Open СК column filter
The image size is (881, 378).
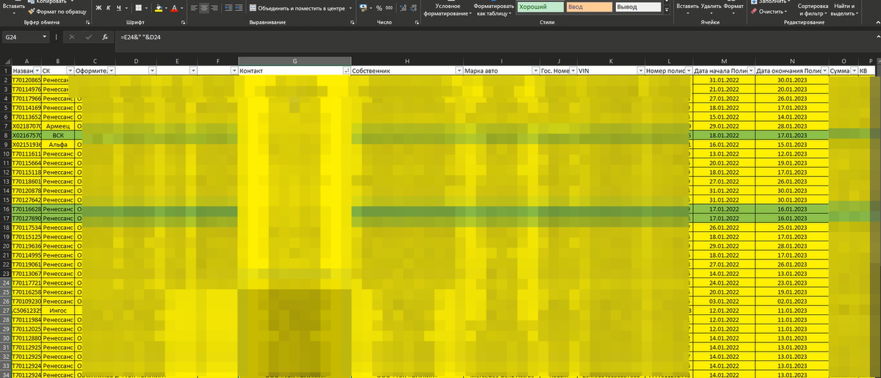point(70,70)
